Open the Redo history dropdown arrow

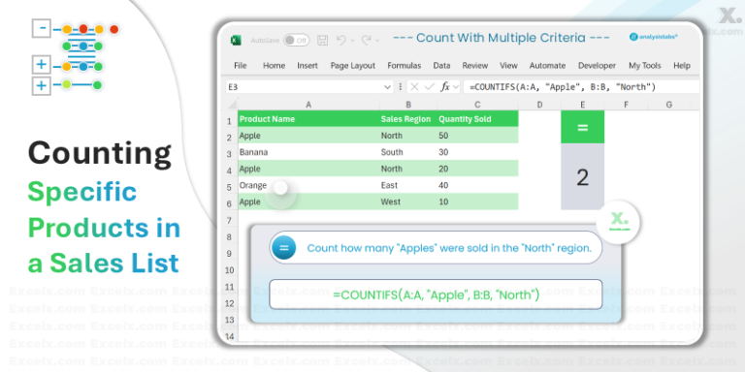click(377, 41)
